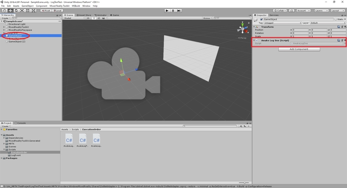Click the Step button in the playback controls
The image size is (347, 188).
(179, 10)
